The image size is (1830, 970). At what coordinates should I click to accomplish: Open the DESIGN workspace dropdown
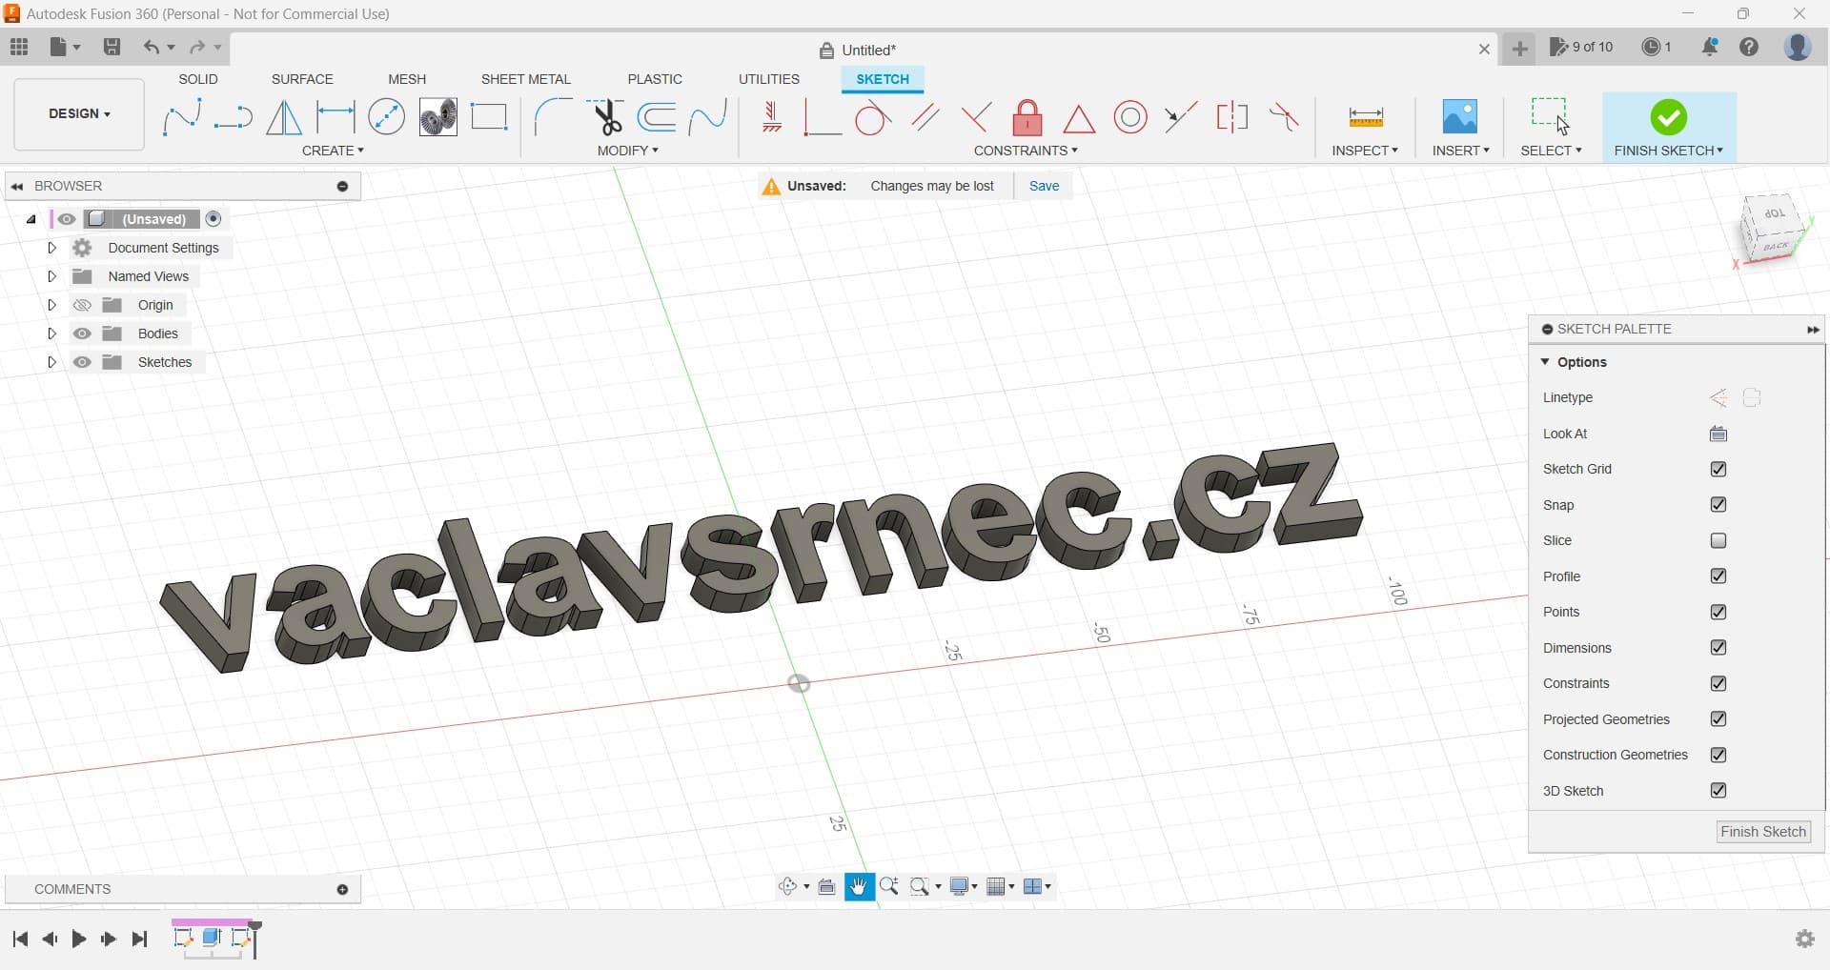click(79, 114)
